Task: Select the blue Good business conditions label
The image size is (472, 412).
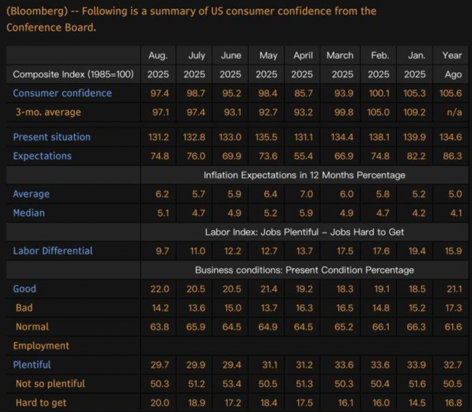Action: pyautogui.click(x=24, y=289)
